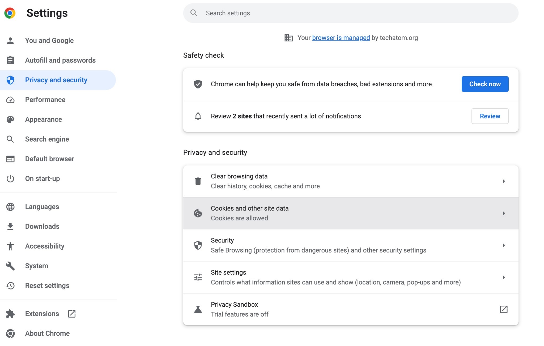Click the external link icon beside Extensions
The image size is (544, 346).
[72, 314]
